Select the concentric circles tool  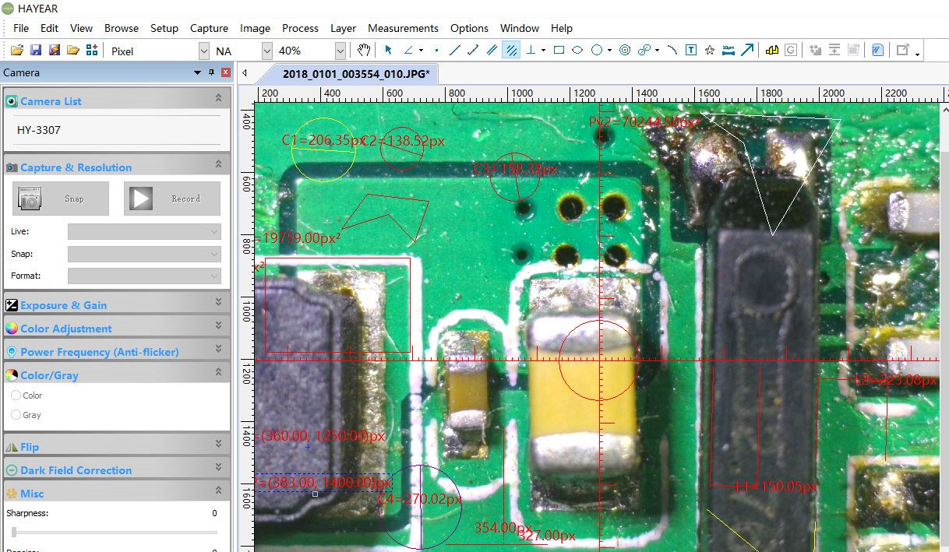click(x=625, y=51)
